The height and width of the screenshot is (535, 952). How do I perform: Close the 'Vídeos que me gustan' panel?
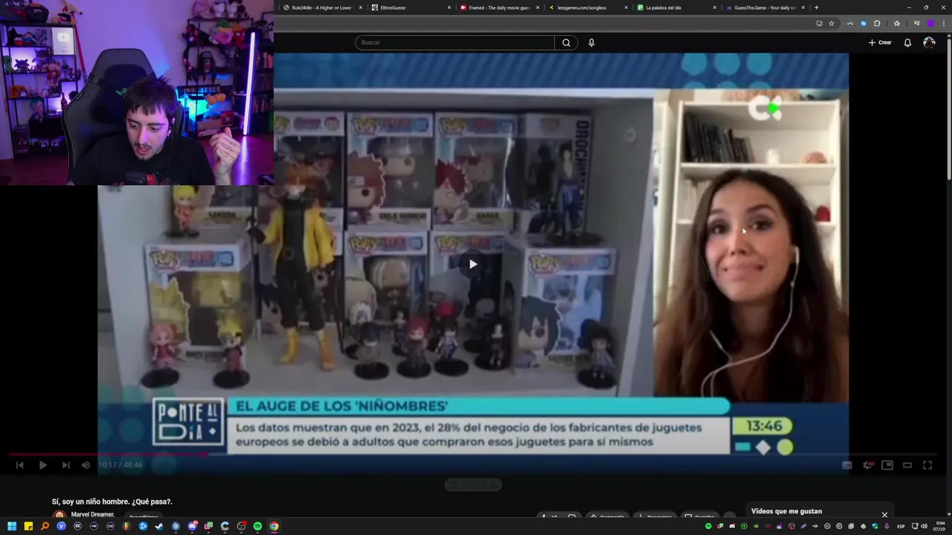[884, 514]
